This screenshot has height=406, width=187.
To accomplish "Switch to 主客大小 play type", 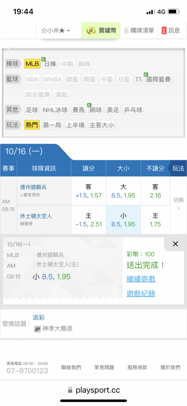I will pyautogui.click(x=102, y=125).
